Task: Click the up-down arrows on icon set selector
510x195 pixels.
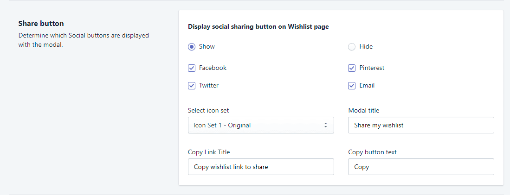Action: pos(325,125)
